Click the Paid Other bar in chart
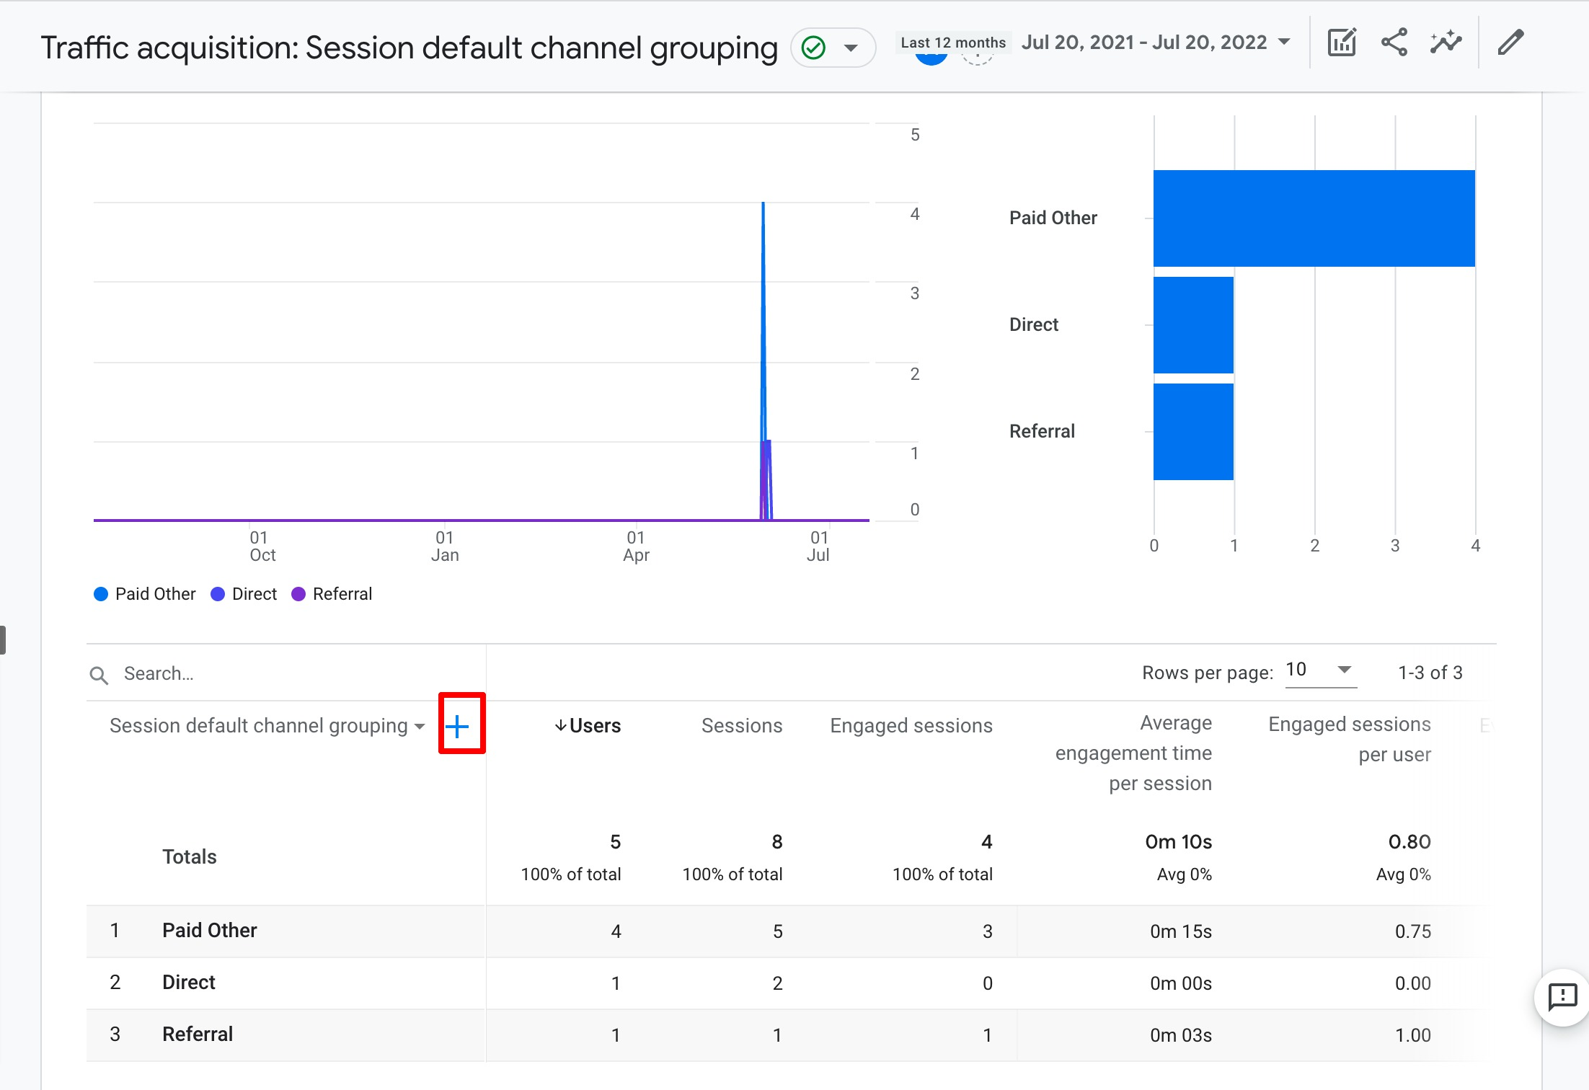Screen dimensions: 1589x1090 point(1314,218)
